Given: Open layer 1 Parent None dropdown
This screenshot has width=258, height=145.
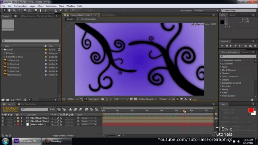Looking at the screenshot, I should point(89,118).
